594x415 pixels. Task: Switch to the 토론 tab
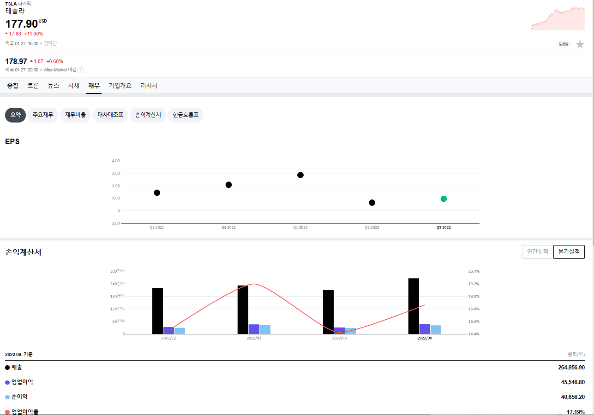[33, 86]
